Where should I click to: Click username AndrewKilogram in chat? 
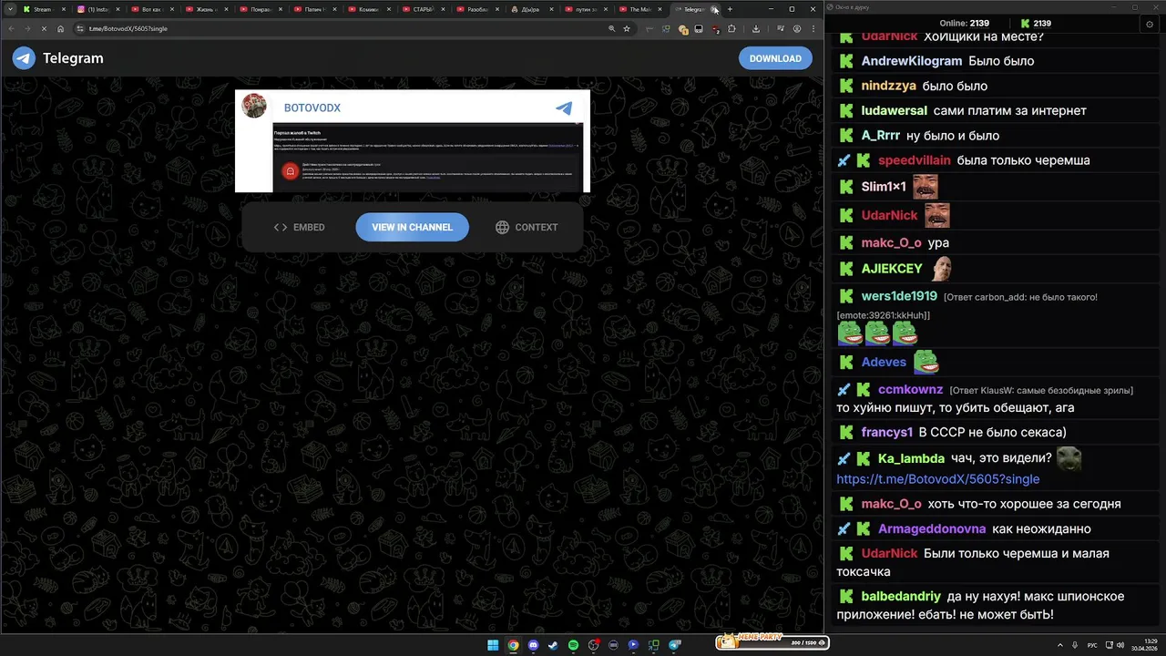click(912, 61)
